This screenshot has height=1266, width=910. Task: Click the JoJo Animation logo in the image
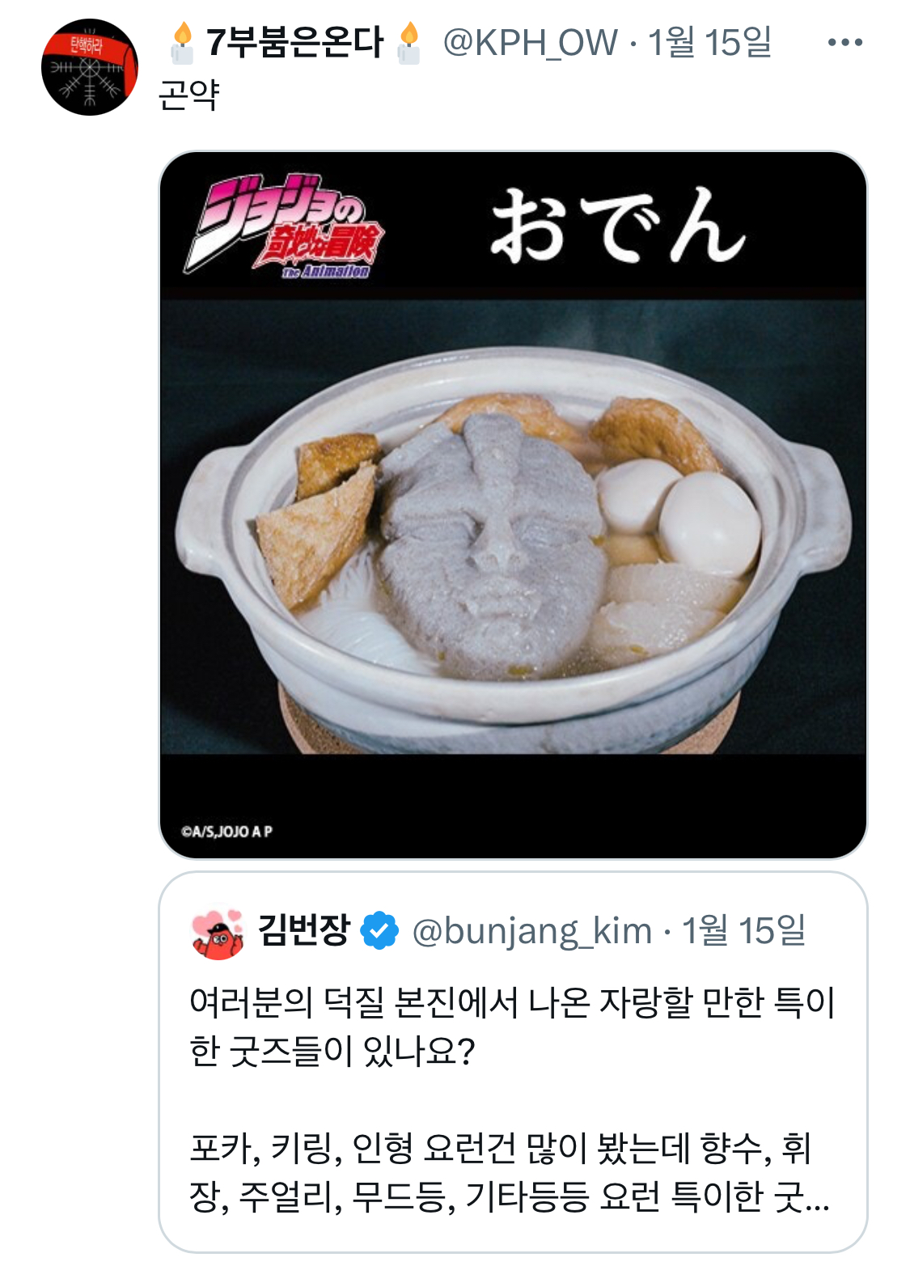tap(284, 227)
